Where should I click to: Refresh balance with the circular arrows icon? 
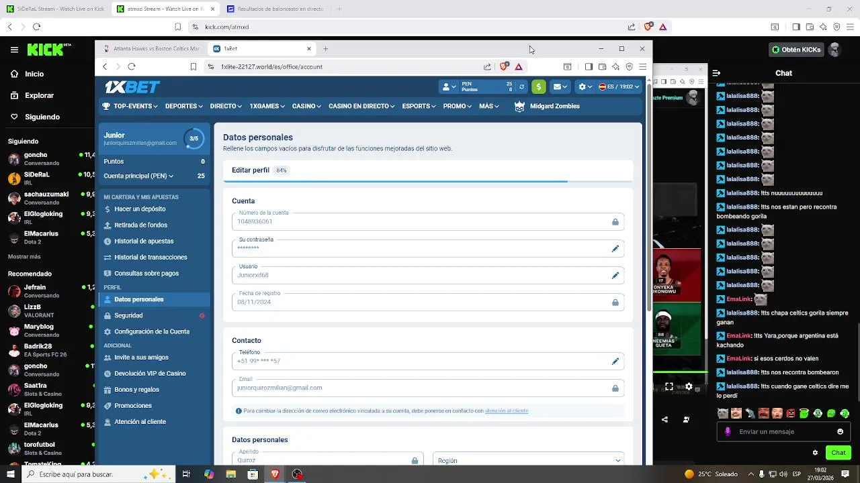(x=521, y=87)
